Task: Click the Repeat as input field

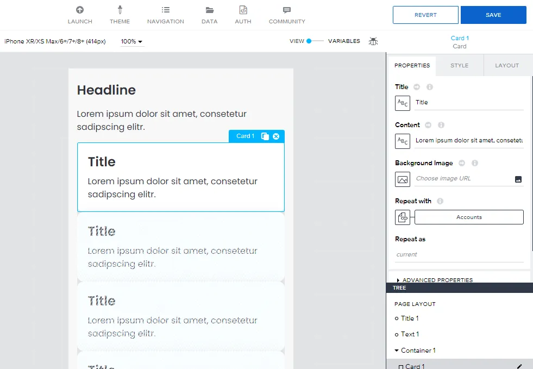Action: (x=459, y=254)
